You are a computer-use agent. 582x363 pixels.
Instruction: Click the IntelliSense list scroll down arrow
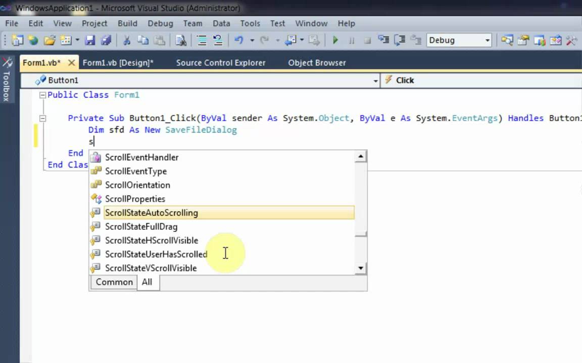click(361, 268)
